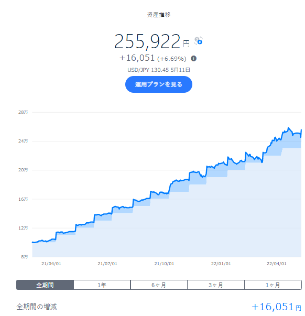Image resolution: width=305 pixels, height=316 pixels.
Task: Switch to the 6ヶ月 period tab
Action: coord(159,285)
